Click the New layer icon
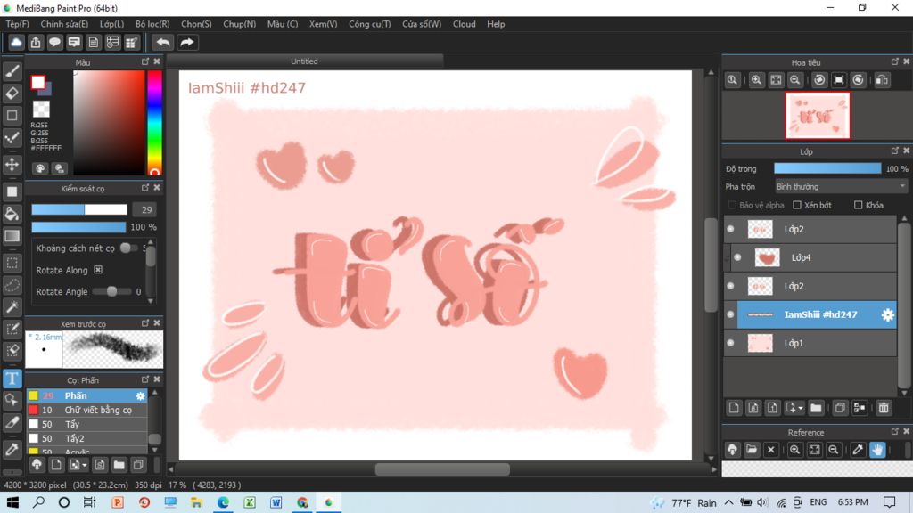This screenshot has width=913, height=513. (734, 408)
